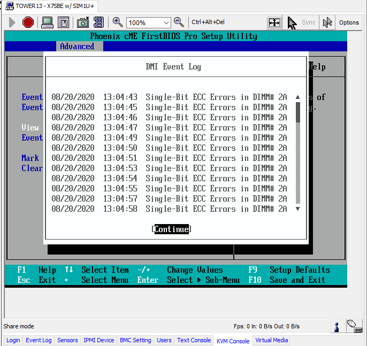Click the 13:04:50 ECC error entry

[169, 148]
